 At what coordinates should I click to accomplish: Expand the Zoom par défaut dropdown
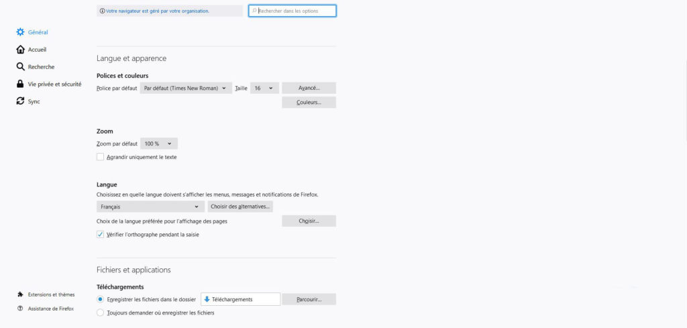tap(160, 144)
